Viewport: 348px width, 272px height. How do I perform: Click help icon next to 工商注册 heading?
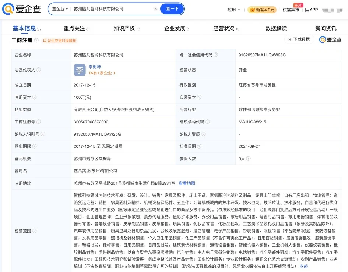coord(36,40)
